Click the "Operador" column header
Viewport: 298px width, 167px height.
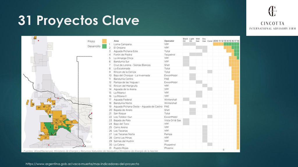pos(169,41)
